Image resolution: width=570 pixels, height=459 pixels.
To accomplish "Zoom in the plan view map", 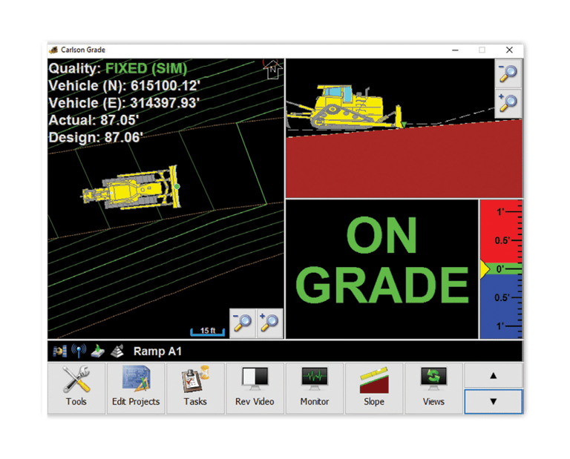I will [x=269, y=323].
